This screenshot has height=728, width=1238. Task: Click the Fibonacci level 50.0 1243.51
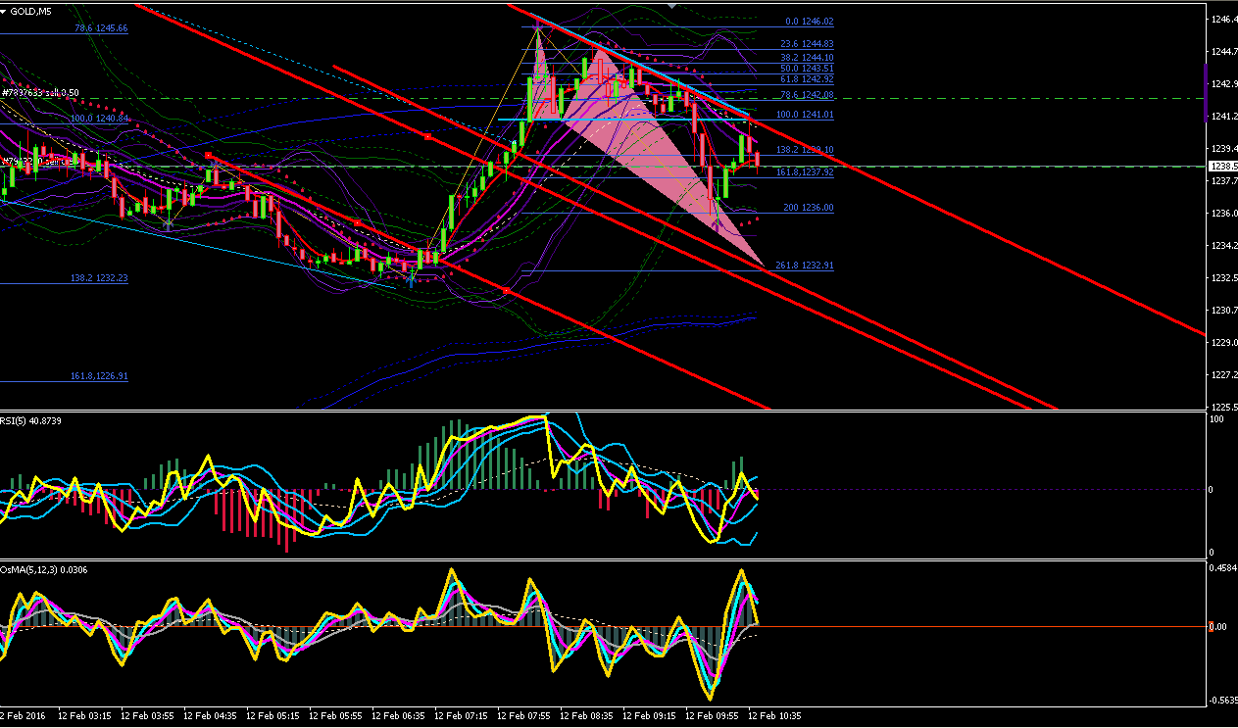[807, 69]
